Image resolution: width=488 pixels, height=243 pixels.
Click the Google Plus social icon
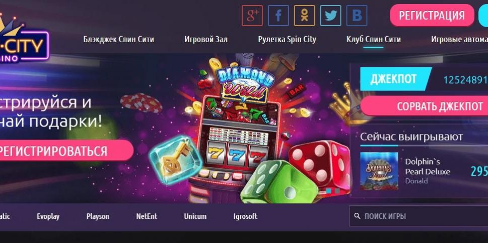252,16
